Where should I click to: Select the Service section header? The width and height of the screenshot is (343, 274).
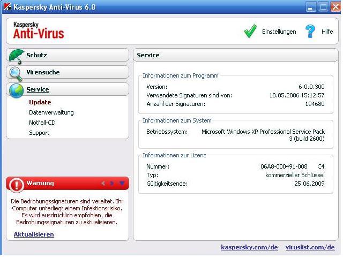pos(68,89)
